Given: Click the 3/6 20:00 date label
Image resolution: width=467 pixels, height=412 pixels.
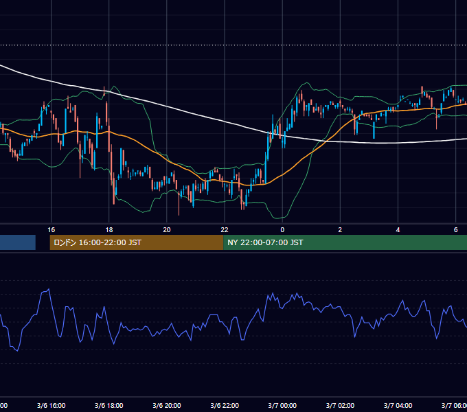Looking at the screenshot, I should 167,405.
